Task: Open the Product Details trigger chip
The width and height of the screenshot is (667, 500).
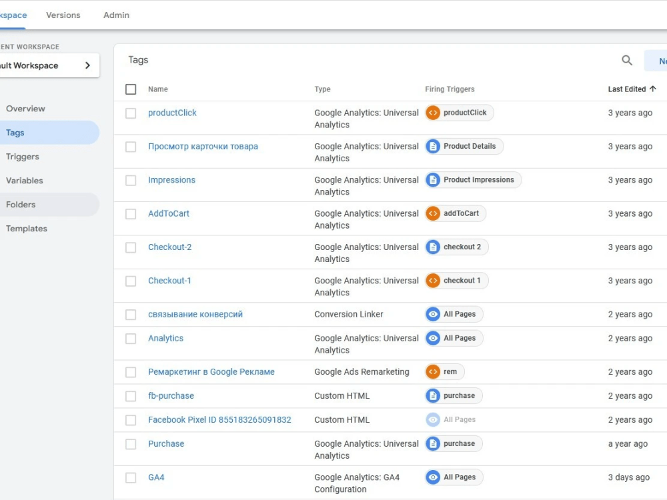Action: 464,146
